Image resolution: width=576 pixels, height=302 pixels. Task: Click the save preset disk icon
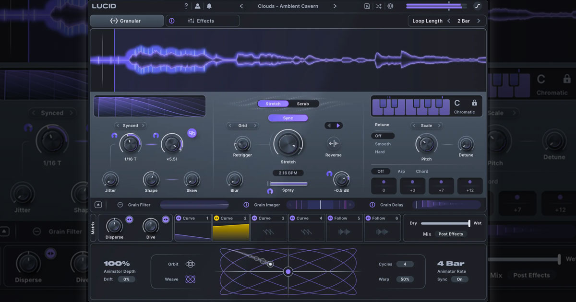367,6
